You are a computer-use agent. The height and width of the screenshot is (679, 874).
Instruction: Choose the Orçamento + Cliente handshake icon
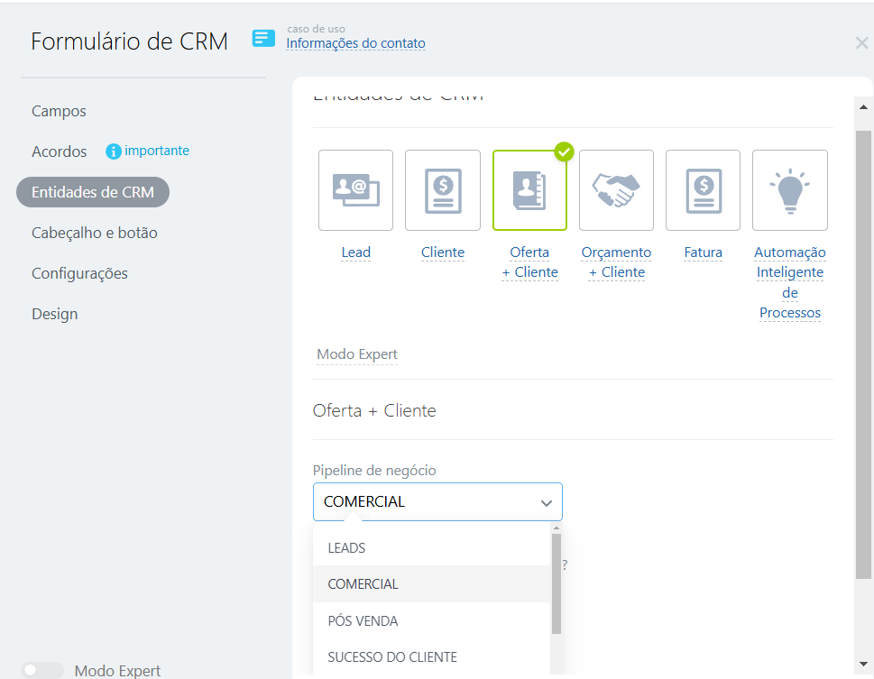pos(616,190)
